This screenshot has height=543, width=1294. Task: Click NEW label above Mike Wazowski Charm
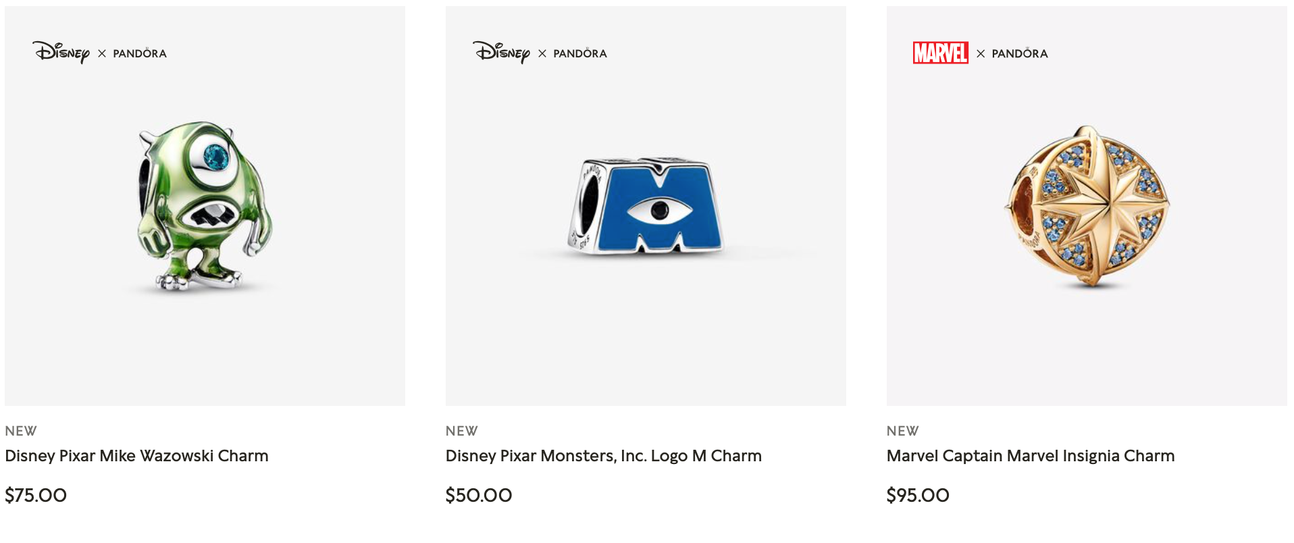[x=21, y=431]
